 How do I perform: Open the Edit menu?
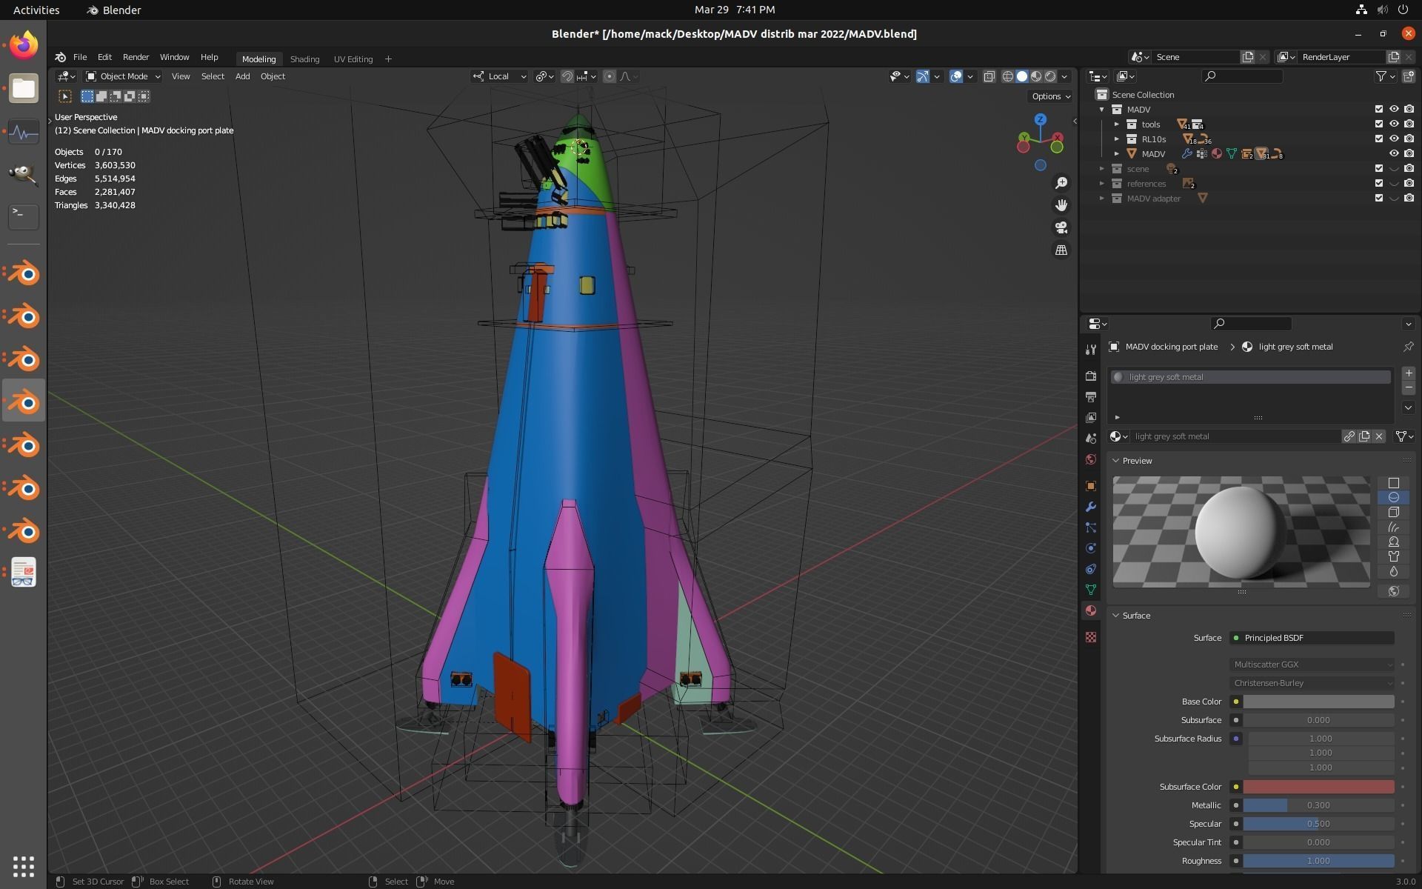tap(104, 57)
